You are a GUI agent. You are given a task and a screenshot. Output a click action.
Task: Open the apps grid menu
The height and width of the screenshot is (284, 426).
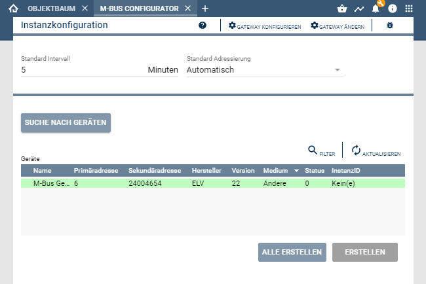point(409,9)
